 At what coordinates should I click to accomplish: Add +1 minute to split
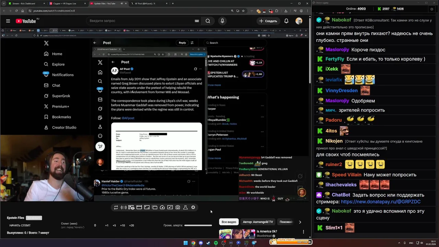(107, 225)
